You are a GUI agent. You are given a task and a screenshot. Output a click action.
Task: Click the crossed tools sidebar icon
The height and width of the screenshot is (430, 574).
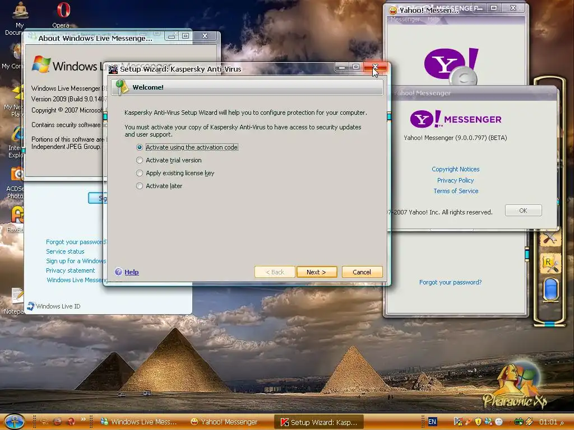click(x=550, y=240)
